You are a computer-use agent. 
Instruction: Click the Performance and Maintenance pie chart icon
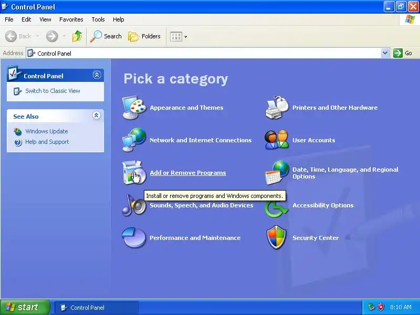(x=134, y=238)
